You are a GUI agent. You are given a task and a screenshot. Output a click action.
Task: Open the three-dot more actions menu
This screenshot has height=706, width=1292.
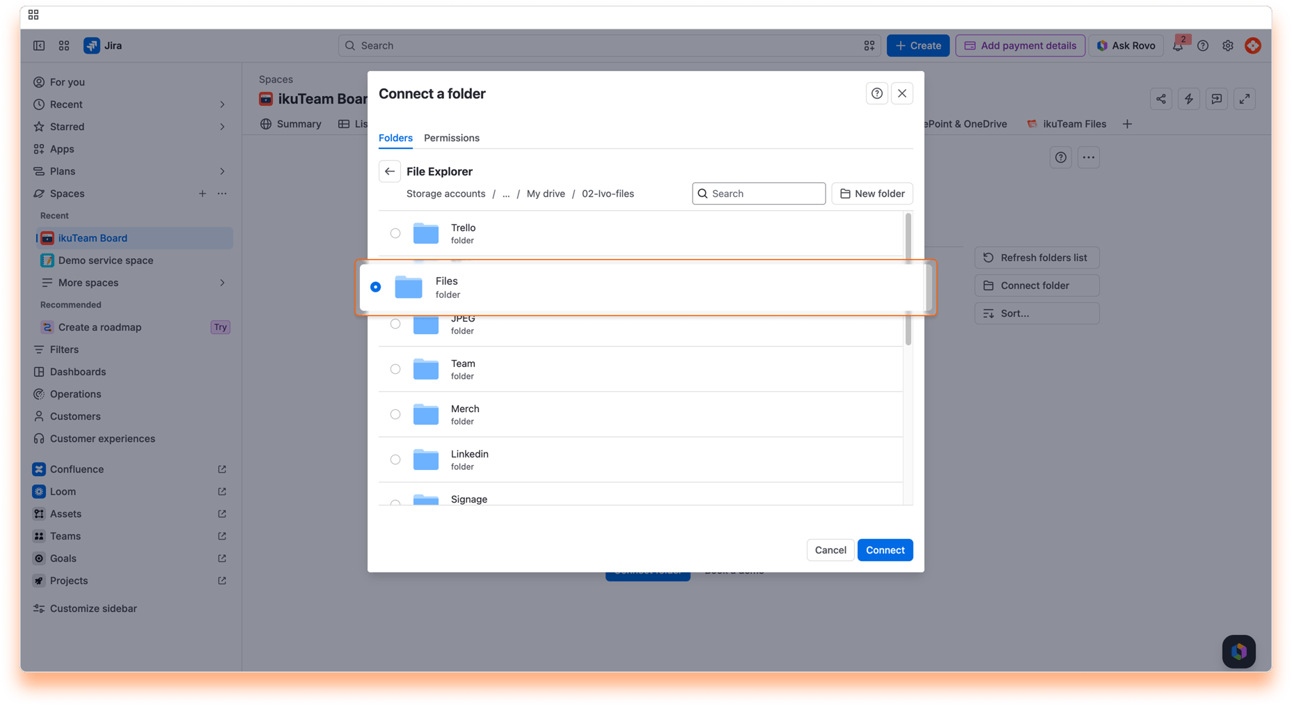pyautogui.click(x=1089, y=157)
